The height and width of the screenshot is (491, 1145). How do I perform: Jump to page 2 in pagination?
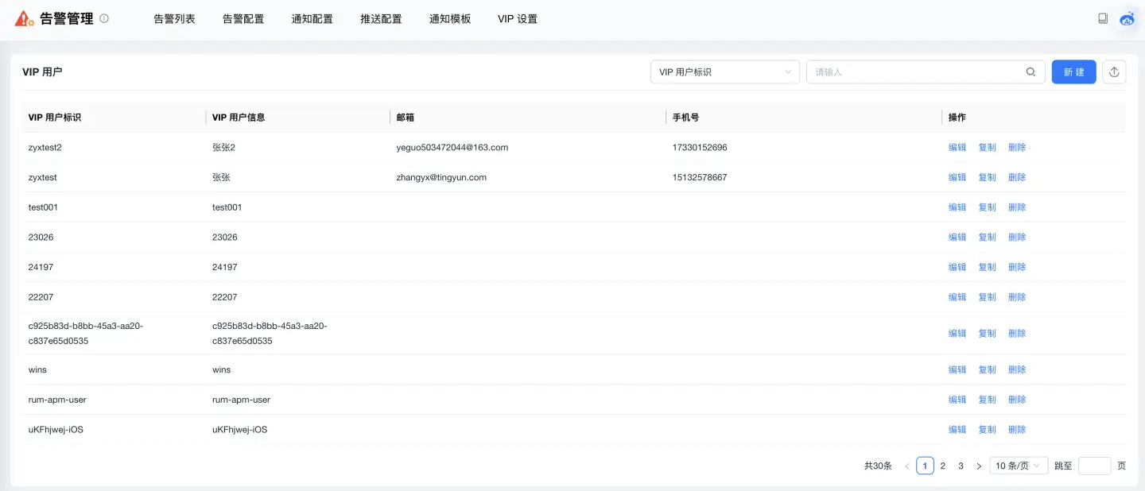point(942,466)
